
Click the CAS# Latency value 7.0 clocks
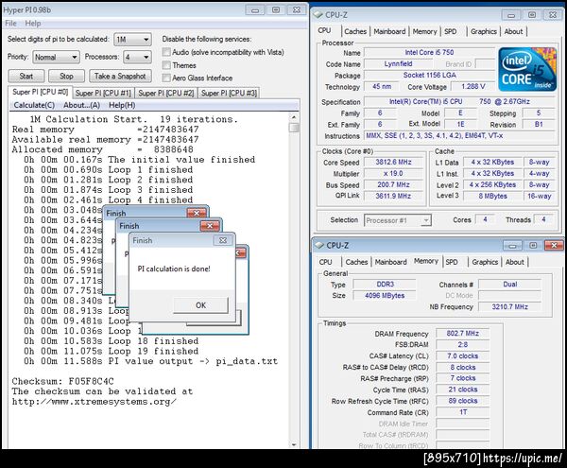[462, 355]
